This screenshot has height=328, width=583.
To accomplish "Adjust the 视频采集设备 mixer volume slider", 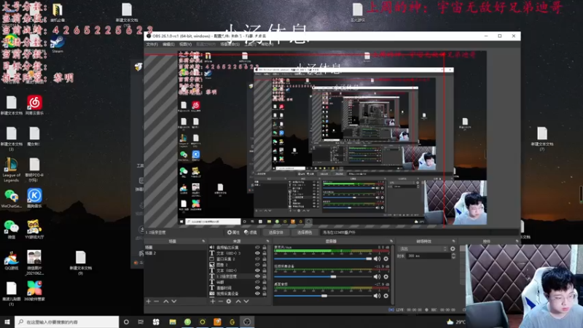I will [323, 277].
